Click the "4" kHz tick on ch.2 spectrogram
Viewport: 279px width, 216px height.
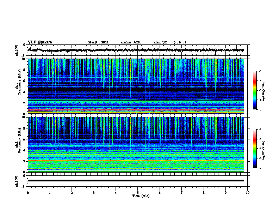point(25,150)
